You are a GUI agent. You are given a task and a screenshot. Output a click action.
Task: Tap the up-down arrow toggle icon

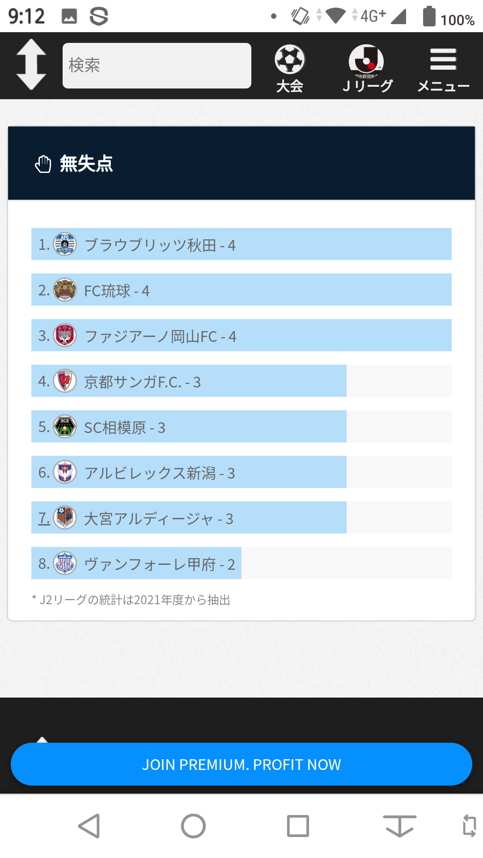31,65
